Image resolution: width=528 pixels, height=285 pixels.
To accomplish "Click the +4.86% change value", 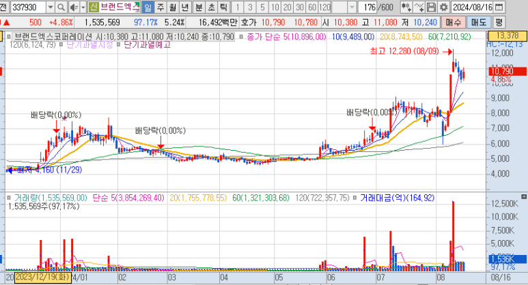I will coord(61,22).
